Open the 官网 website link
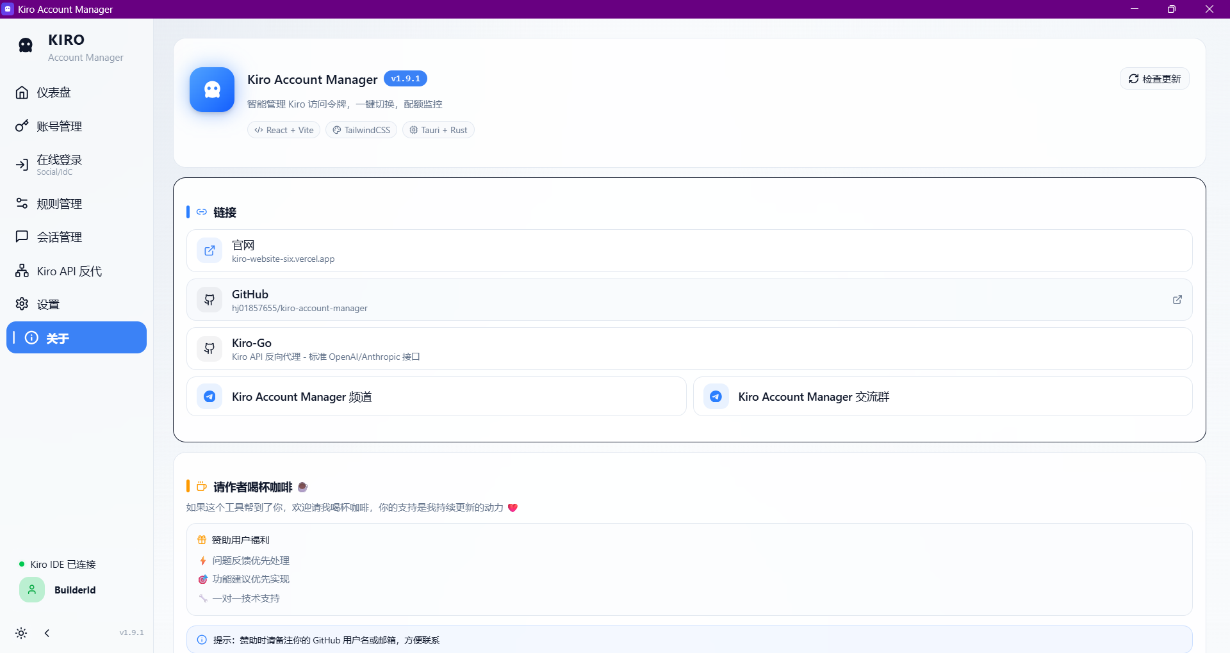The image size is (1230, 653). tap(689, 251)
